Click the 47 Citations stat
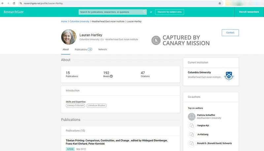Viewport: 264px width, 151px height. [145, 74]
